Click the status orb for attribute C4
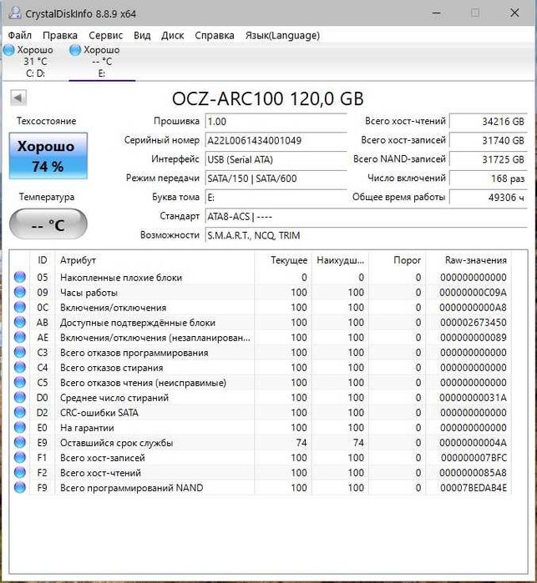 (20, 367)
